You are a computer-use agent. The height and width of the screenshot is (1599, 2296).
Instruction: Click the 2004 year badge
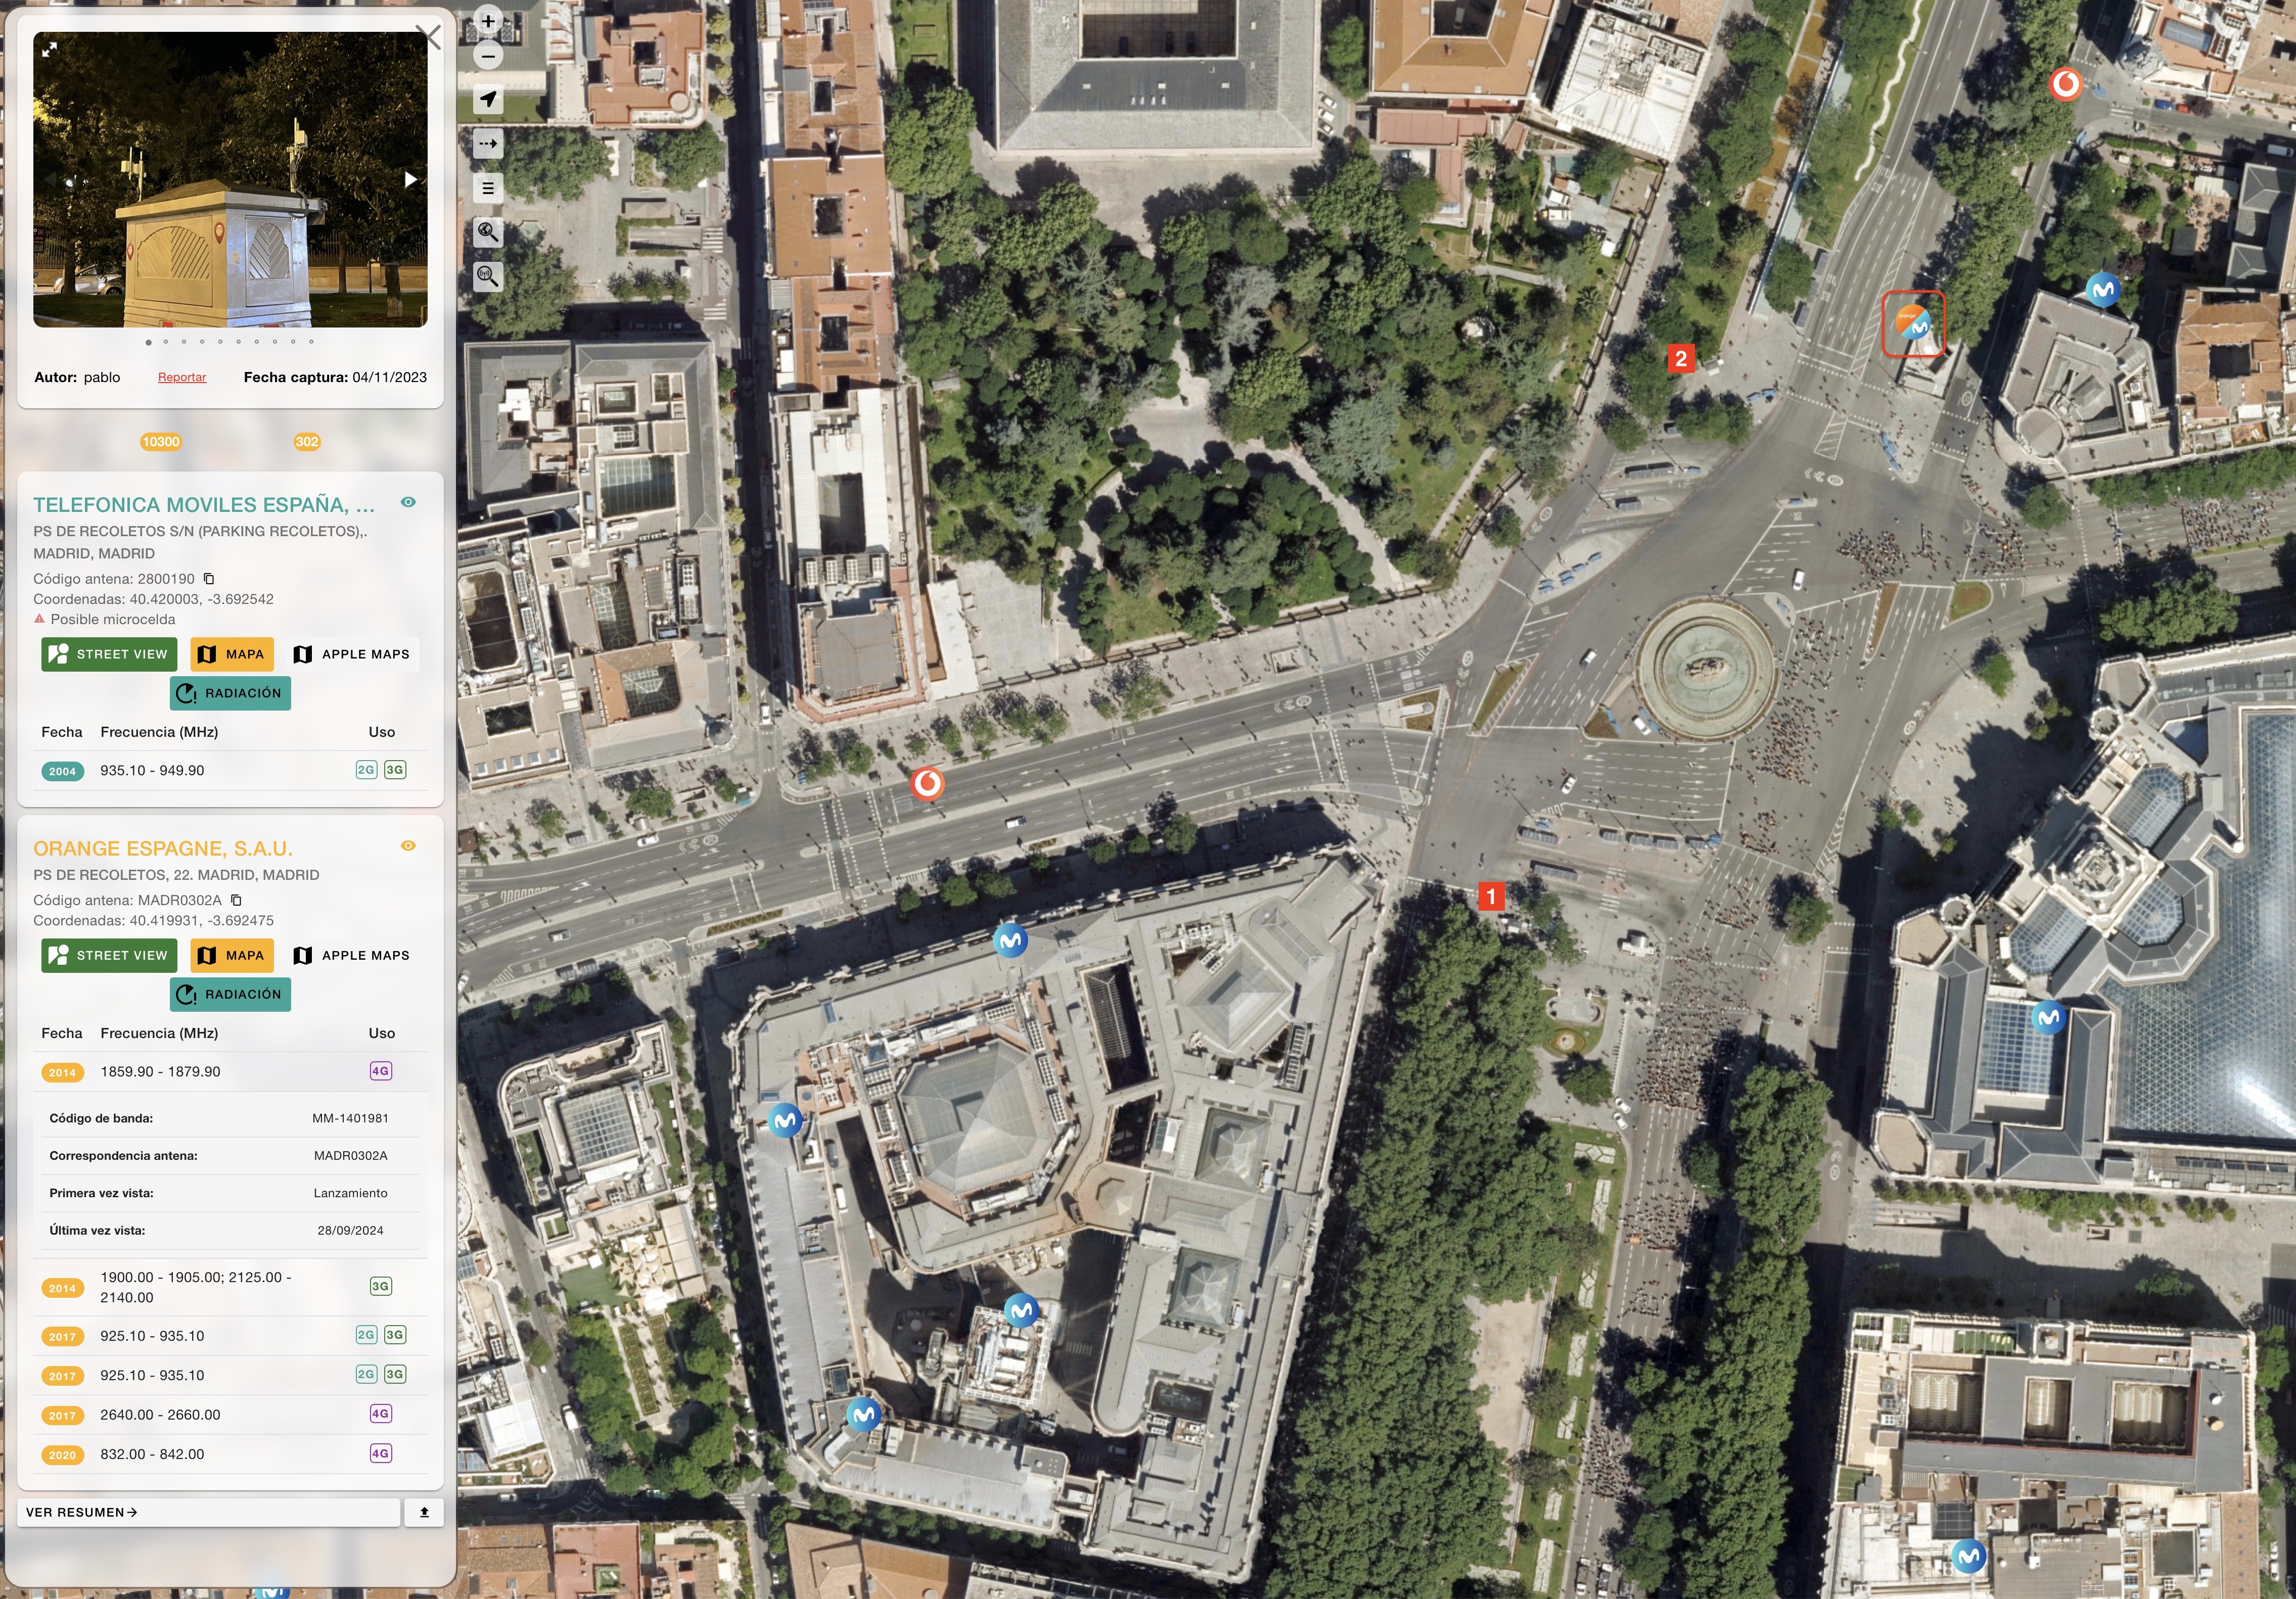(x=63, y=771)
